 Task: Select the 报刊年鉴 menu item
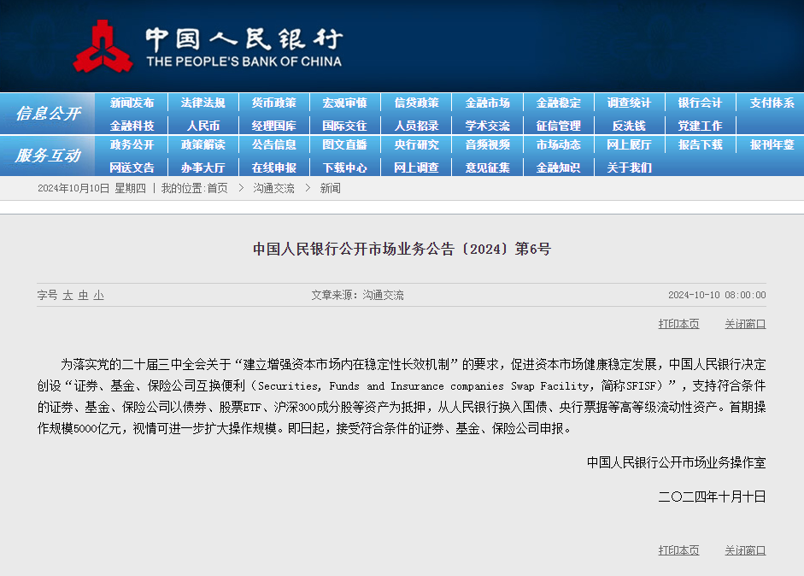coord(772,144)
